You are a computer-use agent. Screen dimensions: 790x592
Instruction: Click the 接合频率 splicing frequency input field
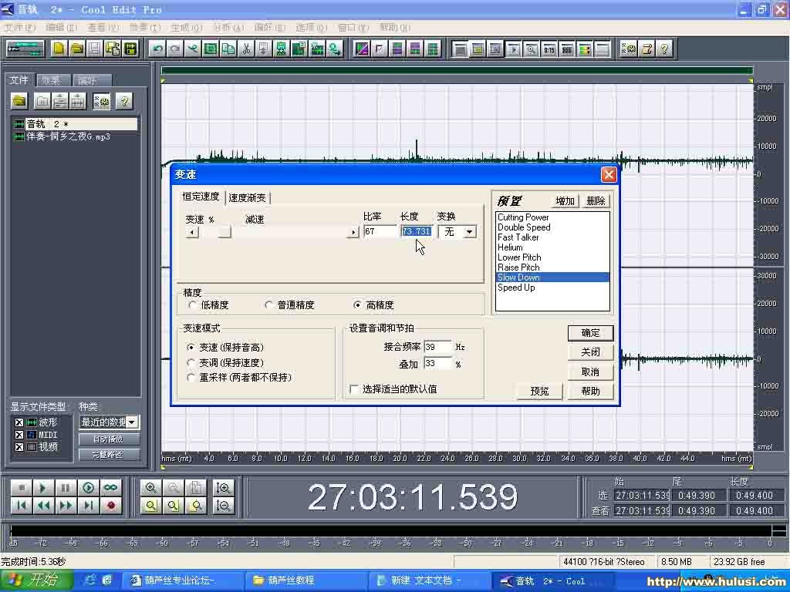click(x=438, y=347)
